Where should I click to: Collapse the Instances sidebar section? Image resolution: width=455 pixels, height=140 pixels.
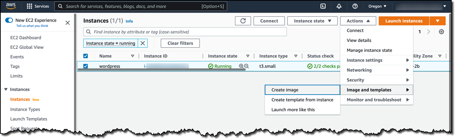[6, 90]
